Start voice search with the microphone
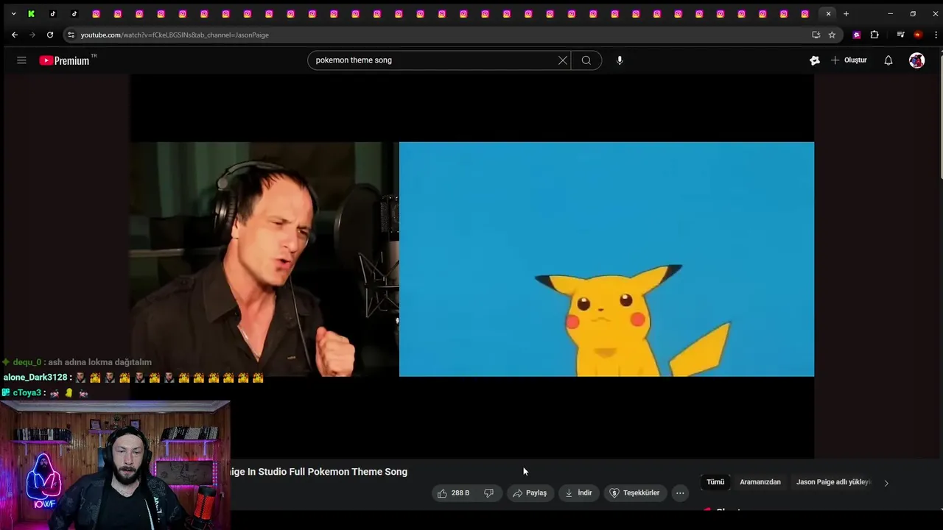Viewport: 943px width, 530px height. point(620,60)
